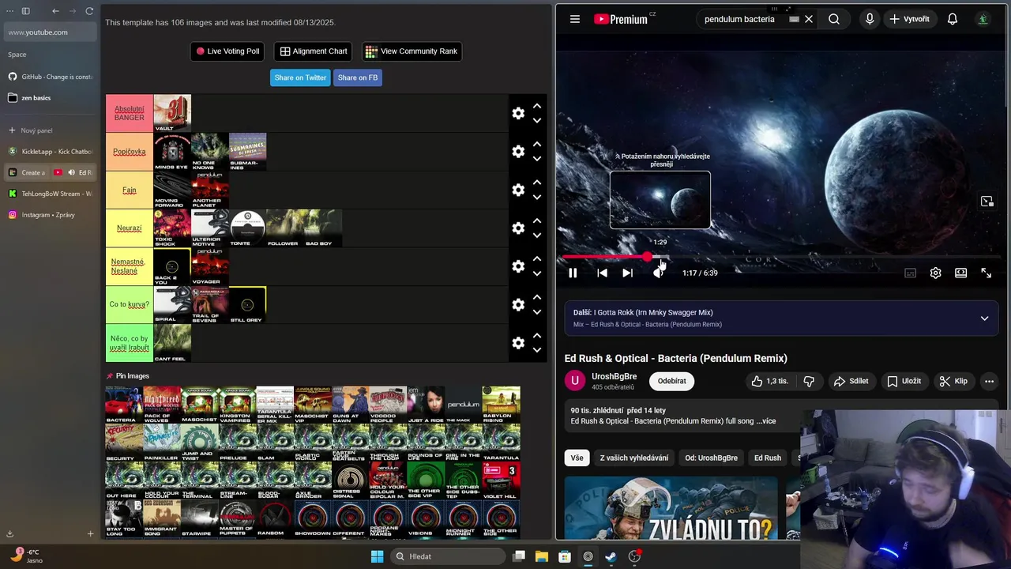1011x569 pixels.
Task: Toggle Pin Images option
Action: click(x=128, y=376)
